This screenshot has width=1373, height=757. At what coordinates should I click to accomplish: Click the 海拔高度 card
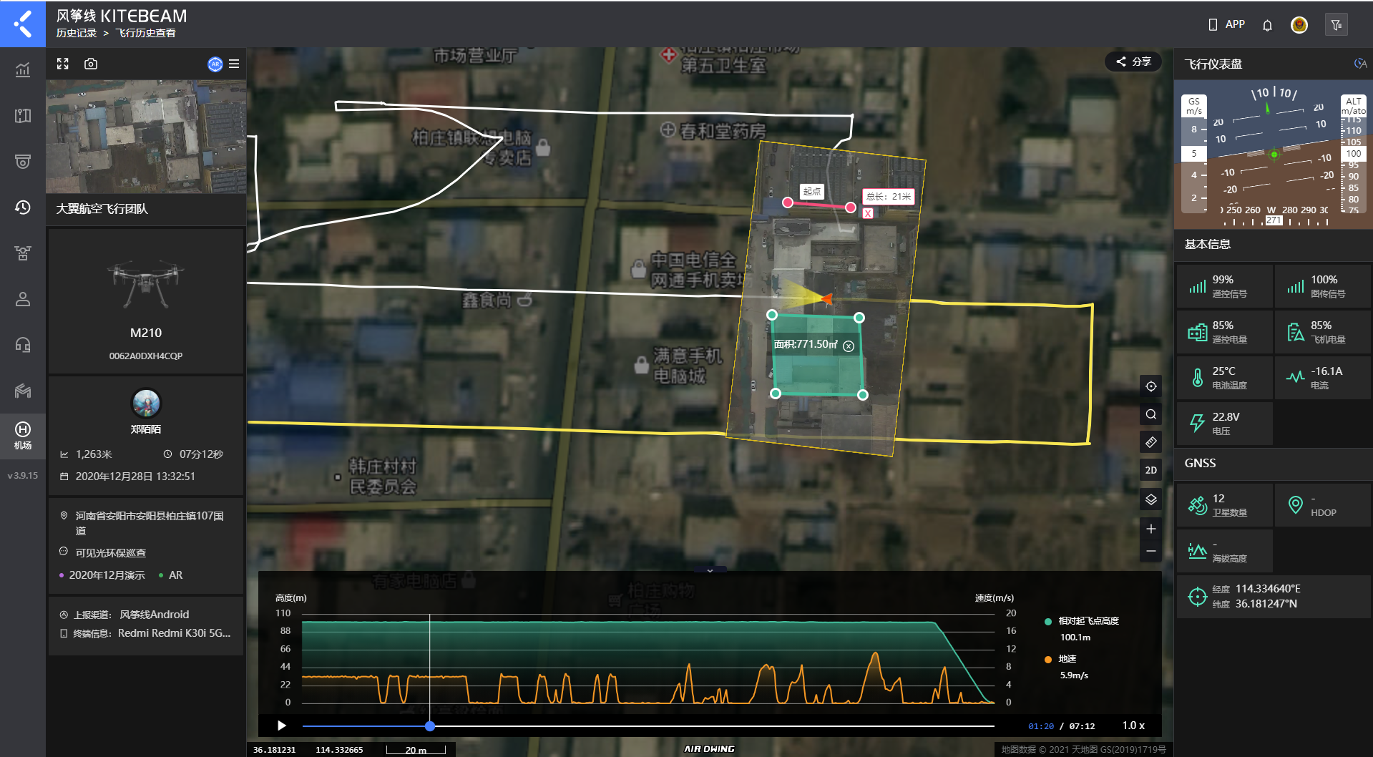[x=1225, y=551]
